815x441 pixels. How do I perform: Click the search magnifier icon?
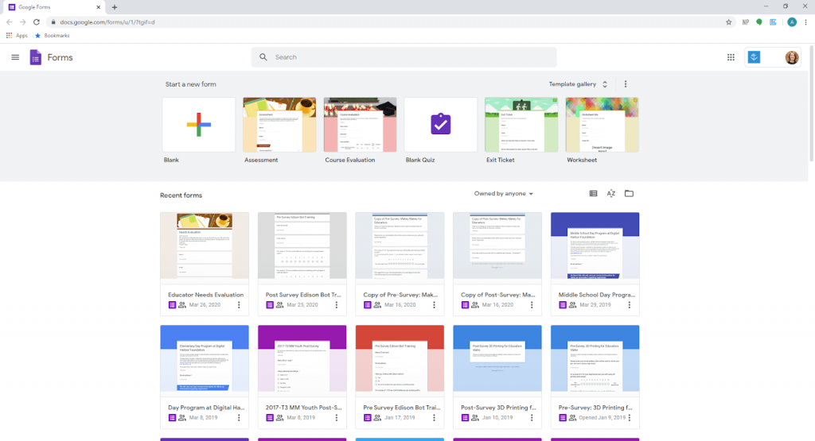click(263, 57)
